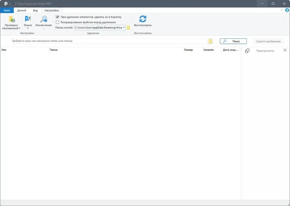This screenshot has width=290, height=206.
Task: Sort by Папка column header
Action: (116, 50)
